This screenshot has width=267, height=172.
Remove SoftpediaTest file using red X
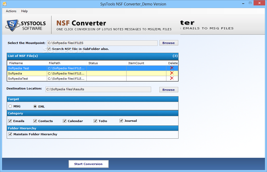(172, 78)
